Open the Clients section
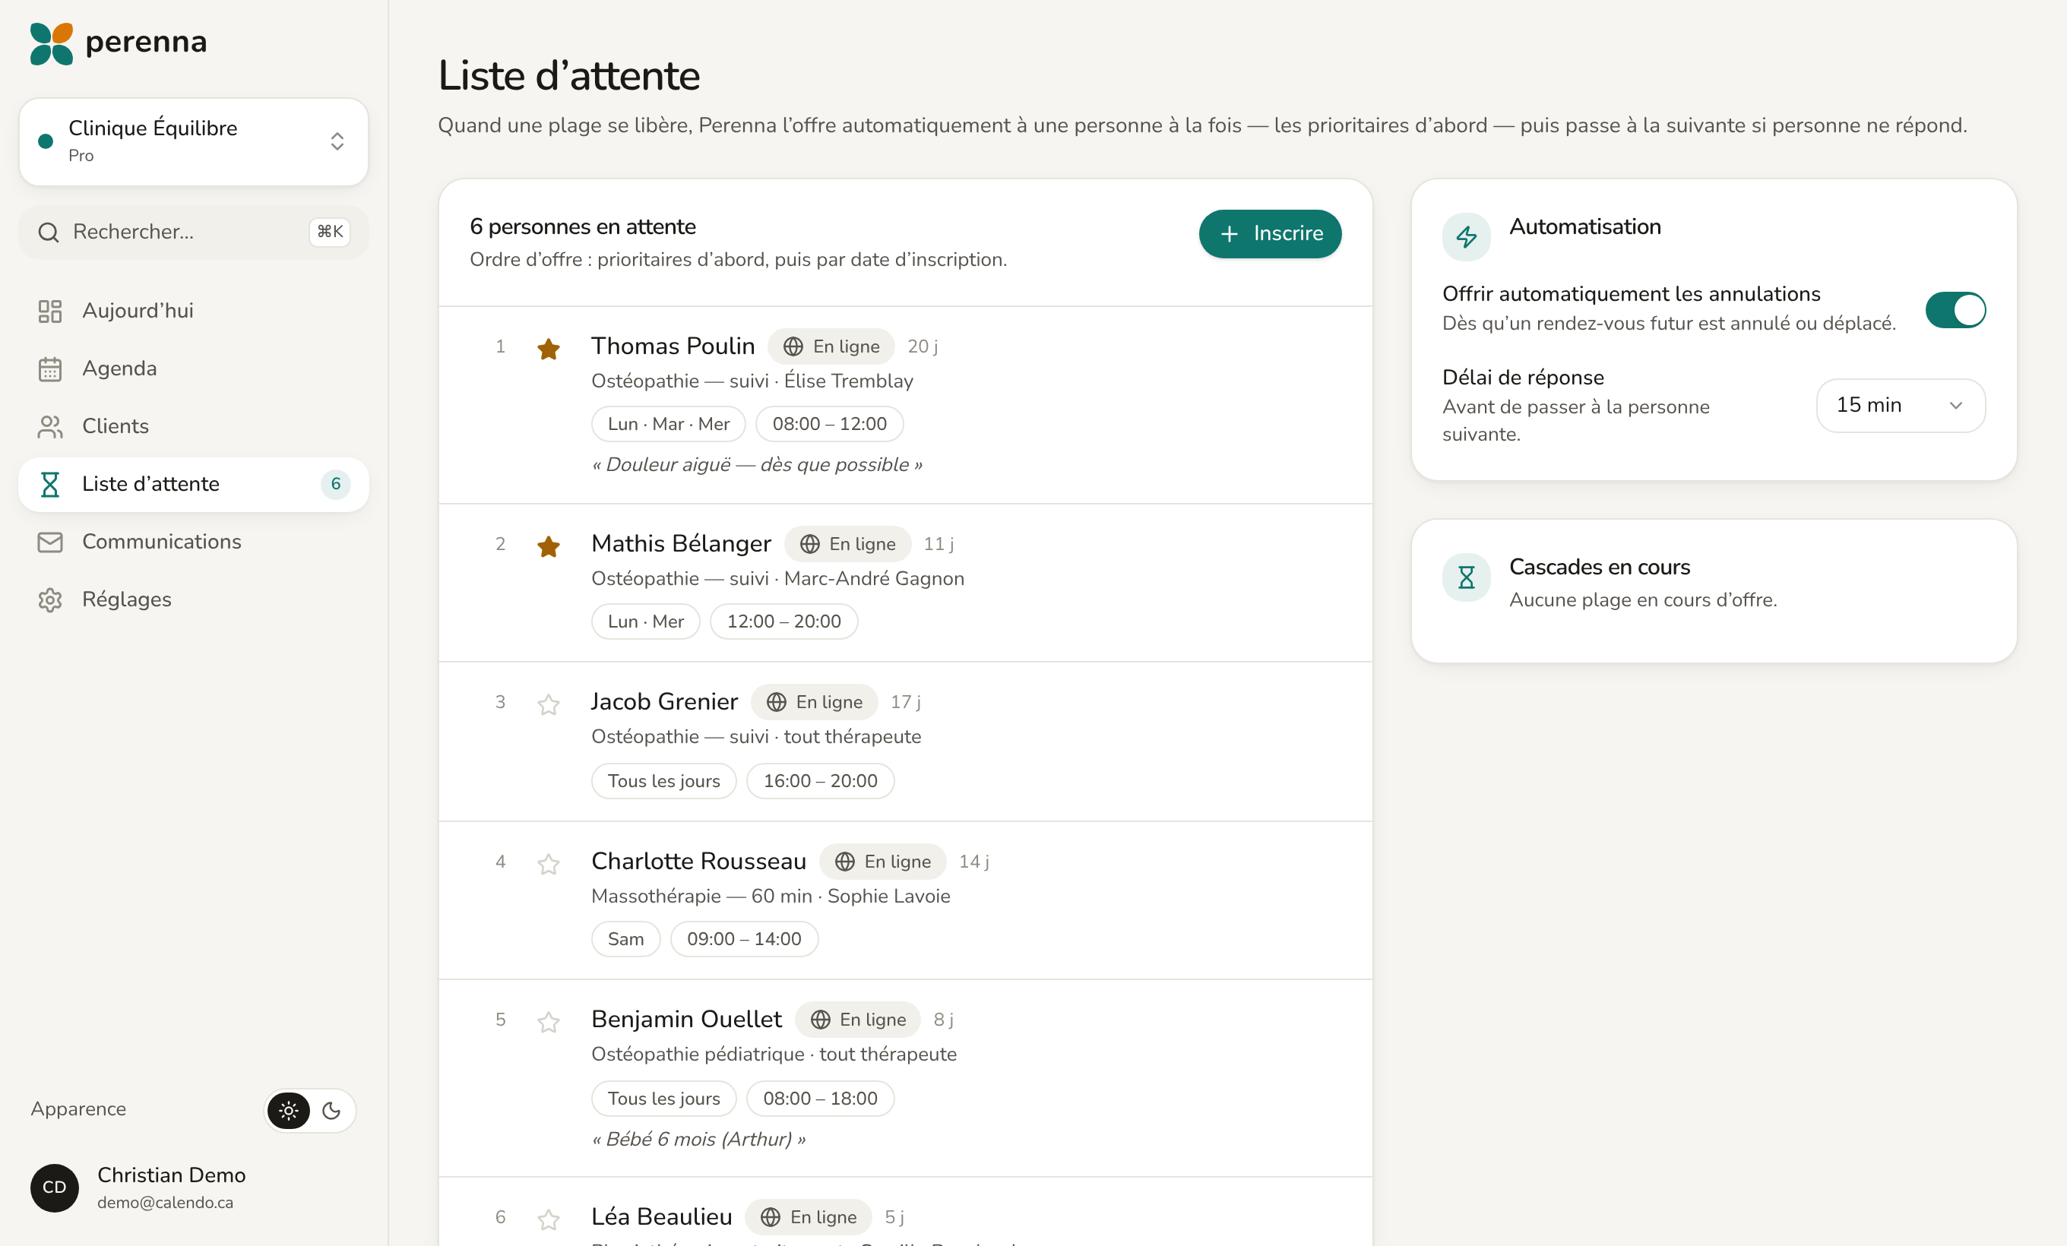The height and width of the screenshot is (1246, 2067). pyautogui.click(x=194, y=426)
